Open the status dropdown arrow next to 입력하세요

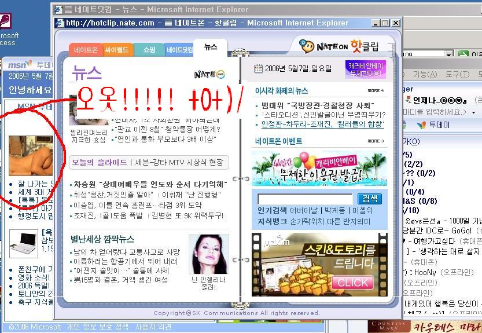[474, 112]
